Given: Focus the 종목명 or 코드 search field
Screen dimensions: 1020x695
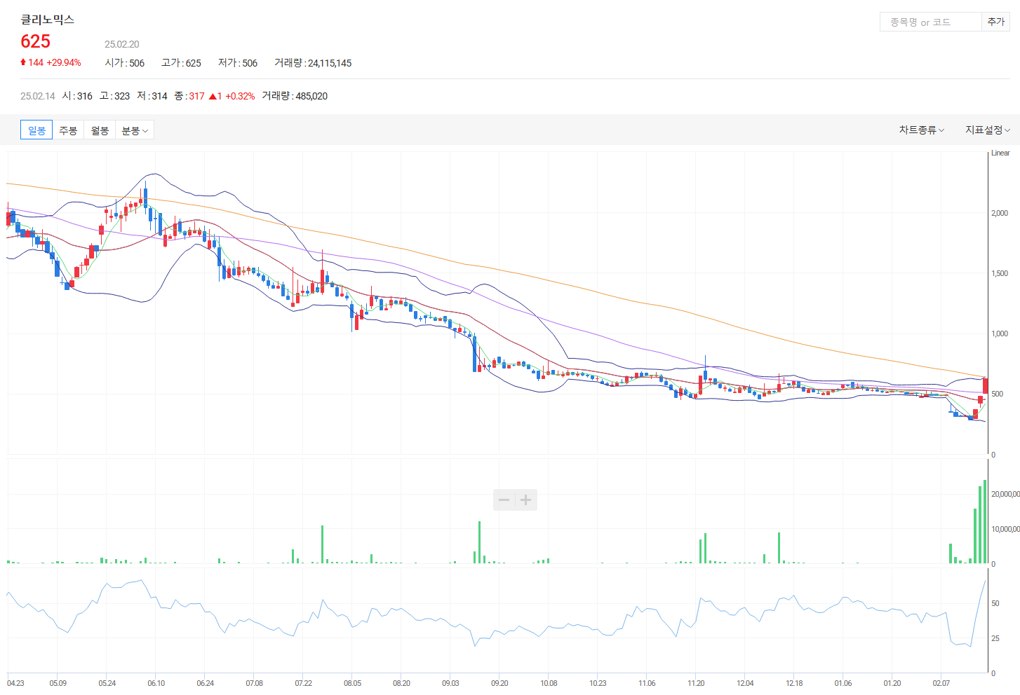Looking at the screenshot, I should tap(930, 22).
